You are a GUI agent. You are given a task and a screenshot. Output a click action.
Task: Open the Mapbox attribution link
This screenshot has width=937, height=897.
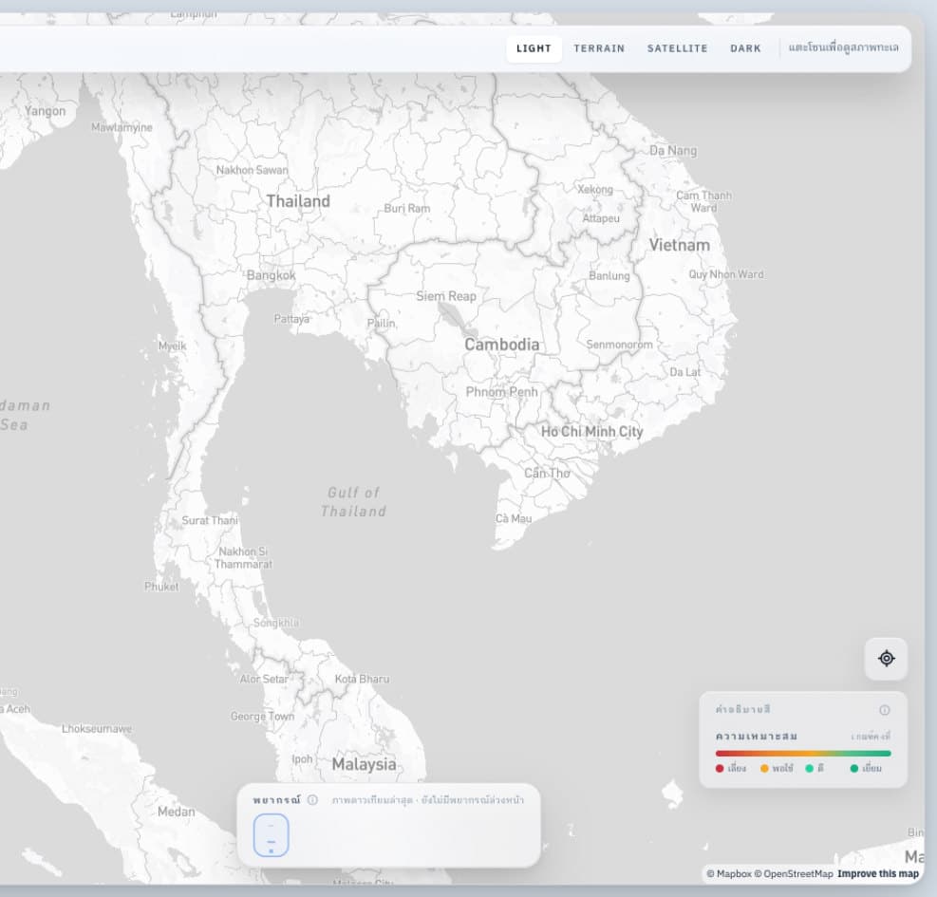tap(728, 873)
